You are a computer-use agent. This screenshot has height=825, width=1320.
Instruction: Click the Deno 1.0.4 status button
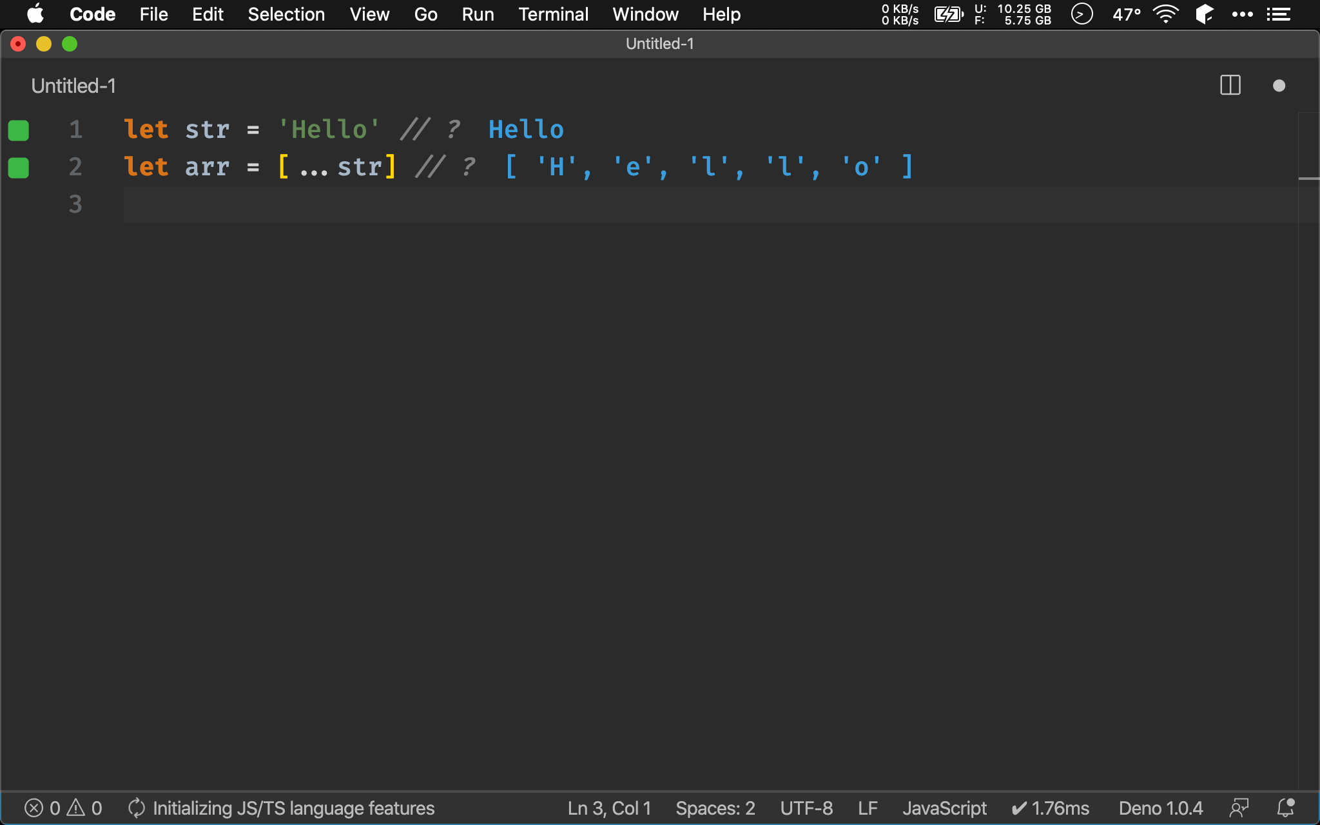pos(1160,808)
